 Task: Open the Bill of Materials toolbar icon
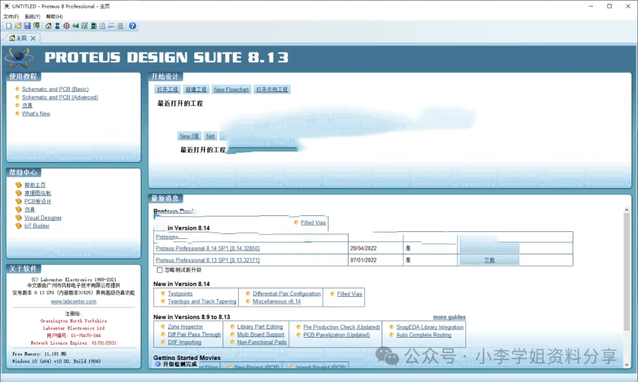pos(102,25)
